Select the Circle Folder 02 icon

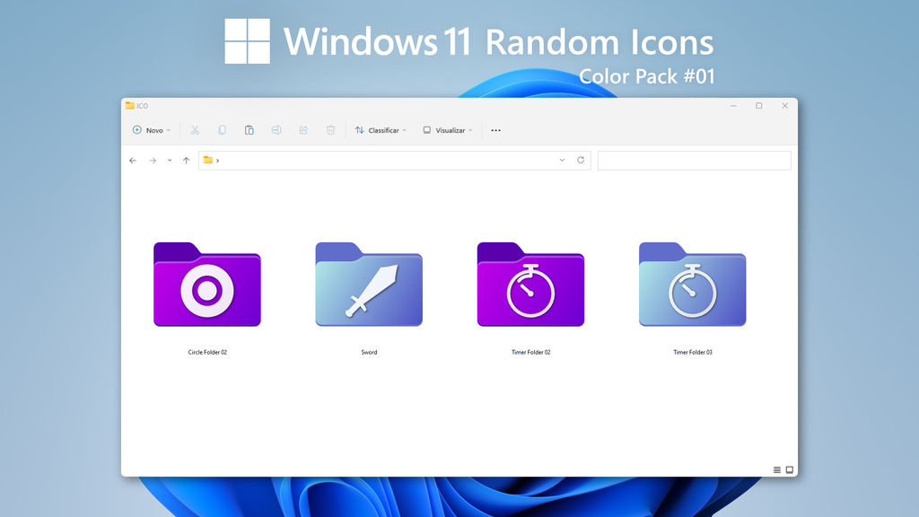click(x=207, y=285)
